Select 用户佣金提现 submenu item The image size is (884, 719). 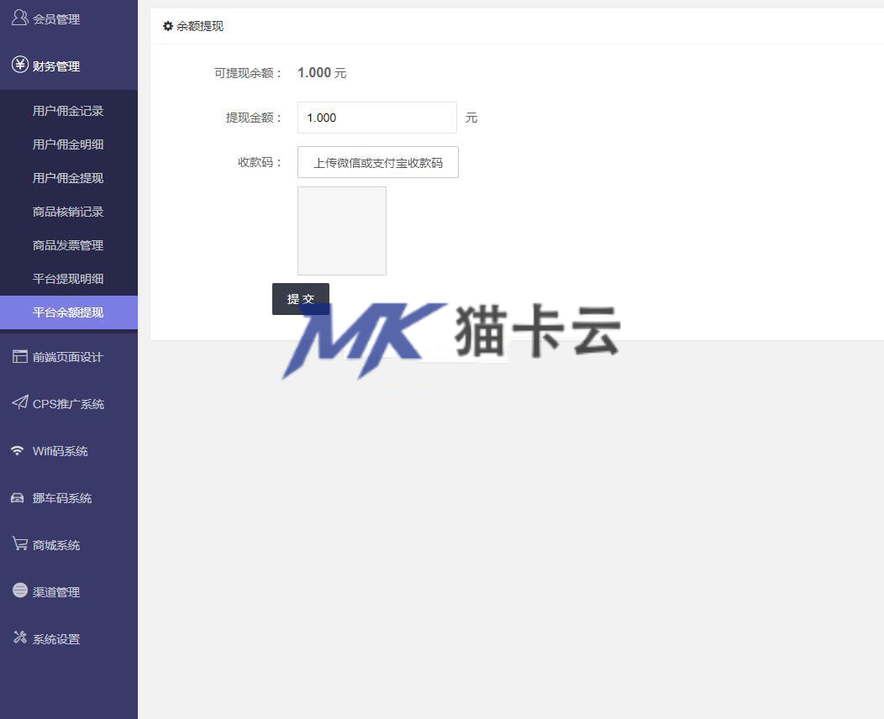pyautogui.click(x=69, y=178)
